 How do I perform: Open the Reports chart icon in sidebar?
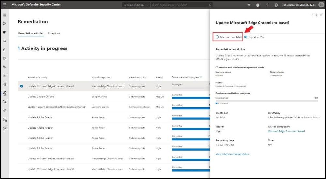tap(4, 76)
